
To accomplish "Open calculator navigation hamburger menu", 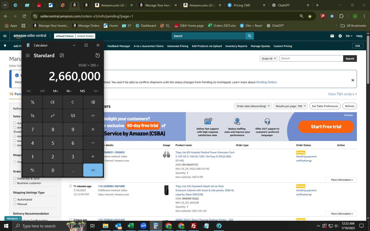I will pos(28,55).
